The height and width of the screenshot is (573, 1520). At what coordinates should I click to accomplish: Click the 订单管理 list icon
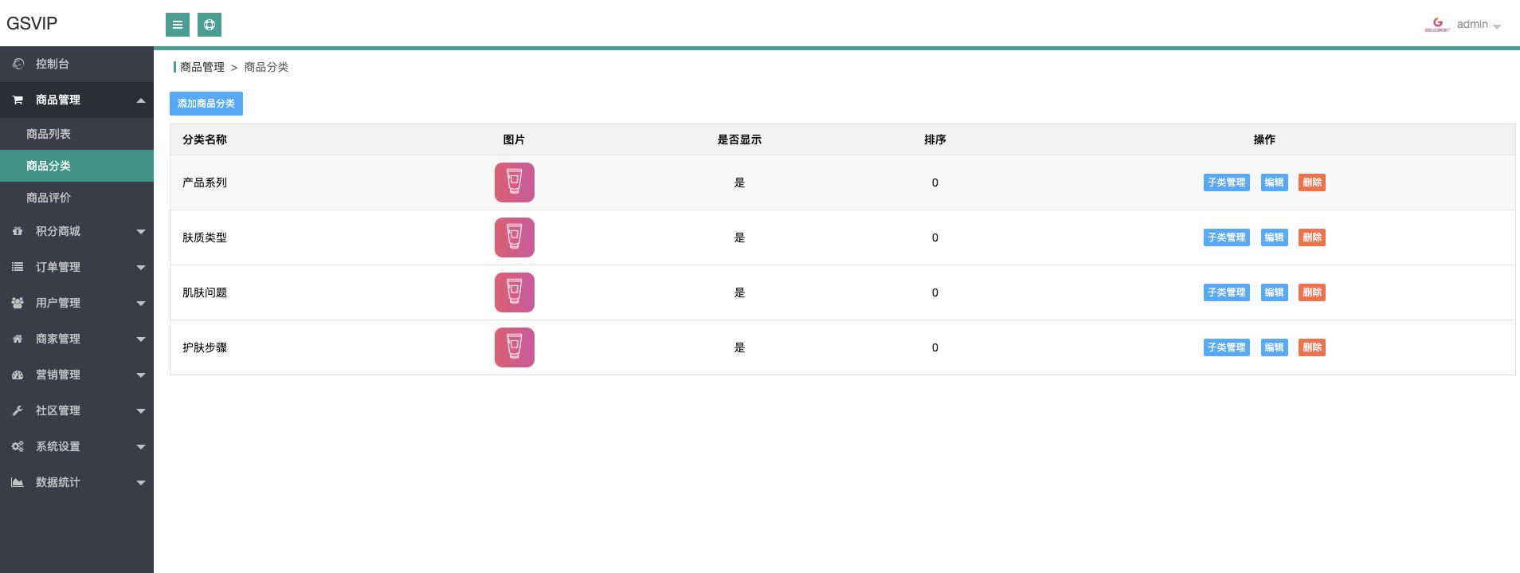tap(18, 267)
